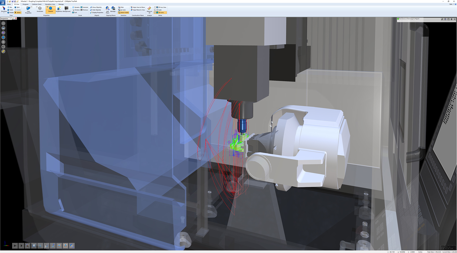The width and height of the screenshot is (457, 253).
Task: Click the Center view button
Action: pyautogui.click(x=18, y=10)
